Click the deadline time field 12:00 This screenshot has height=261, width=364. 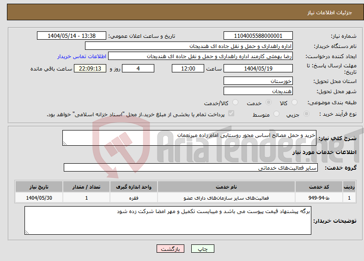(188, 68)
